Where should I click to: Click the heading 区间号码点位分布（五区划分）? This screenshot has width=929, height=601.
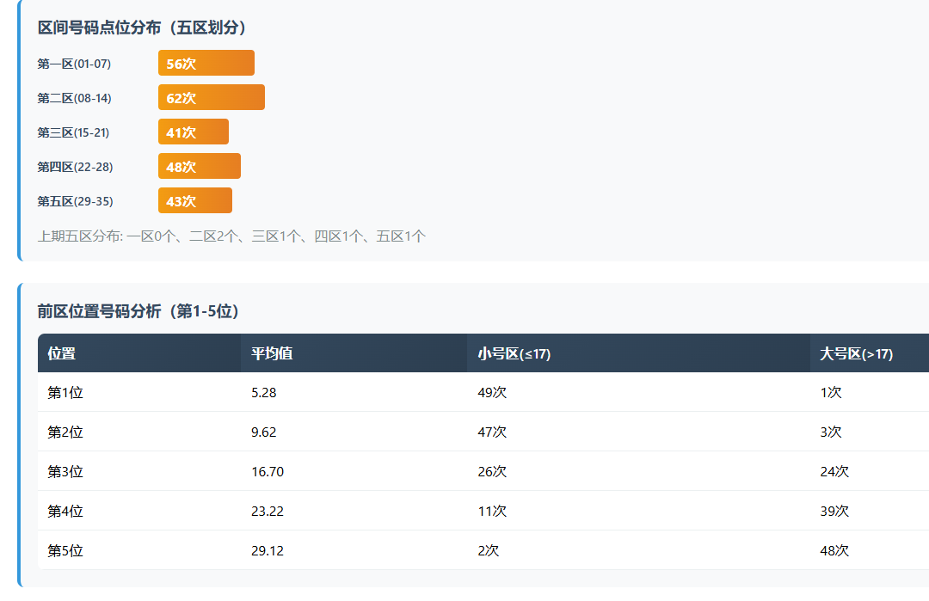click(142, 28)
